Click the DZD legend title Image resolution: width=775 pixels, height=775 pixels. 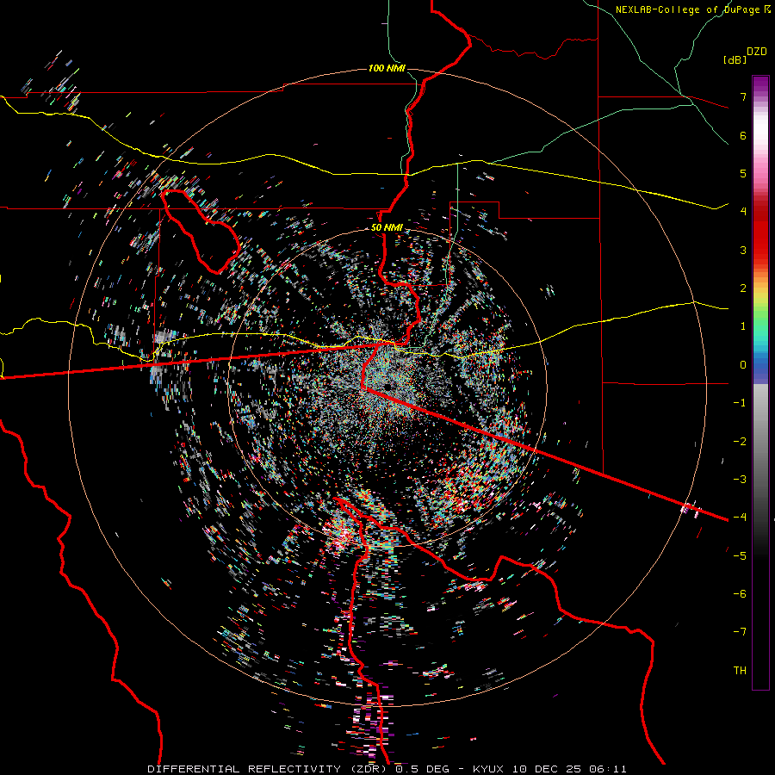click(757, 52)
